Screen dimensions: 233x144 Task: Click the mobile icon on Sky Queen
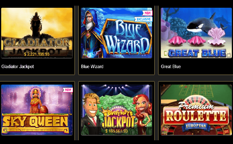[6, 130]
